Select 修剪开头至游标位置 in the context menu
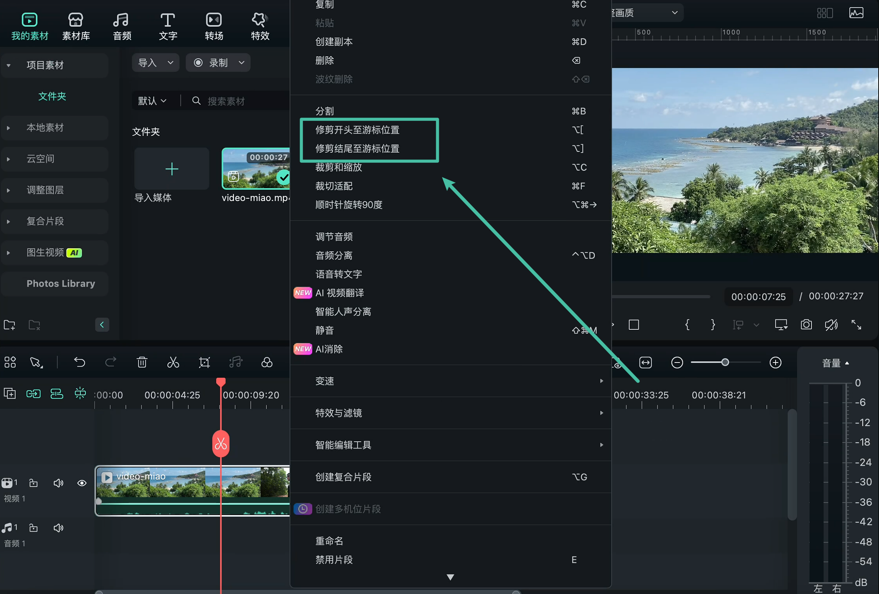This screenshot has height=594, width=879. click(x=357, y=130)
